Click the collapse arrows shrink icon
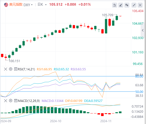The width and height of the screenshot is (146, 124). point(134,5)
